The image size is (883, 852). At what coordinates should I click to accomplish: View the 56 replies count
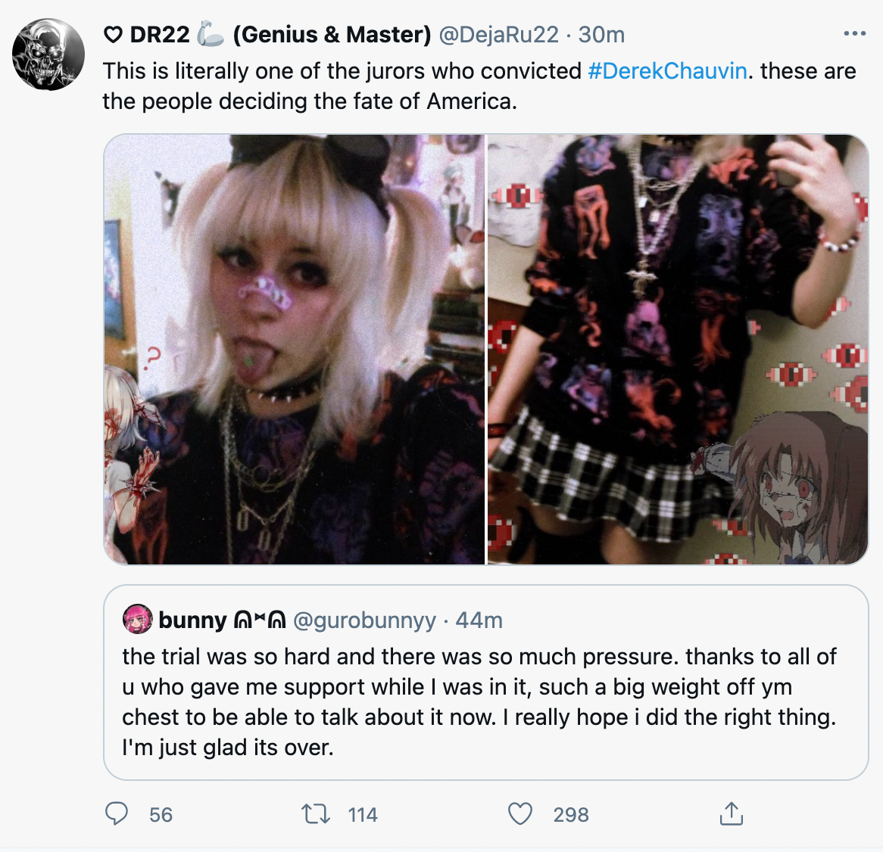pyautogui.click(x=161, y=815)
